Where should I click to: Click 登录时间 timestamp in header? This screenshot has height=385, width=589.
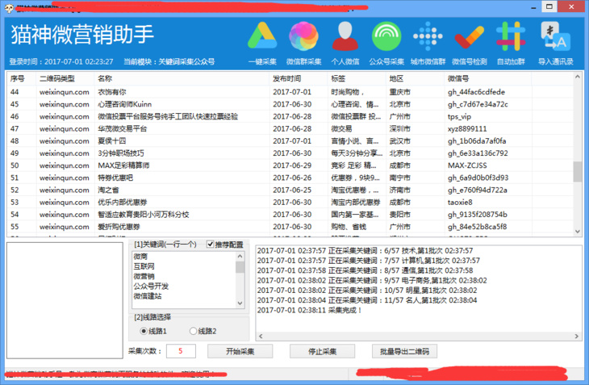61,61
